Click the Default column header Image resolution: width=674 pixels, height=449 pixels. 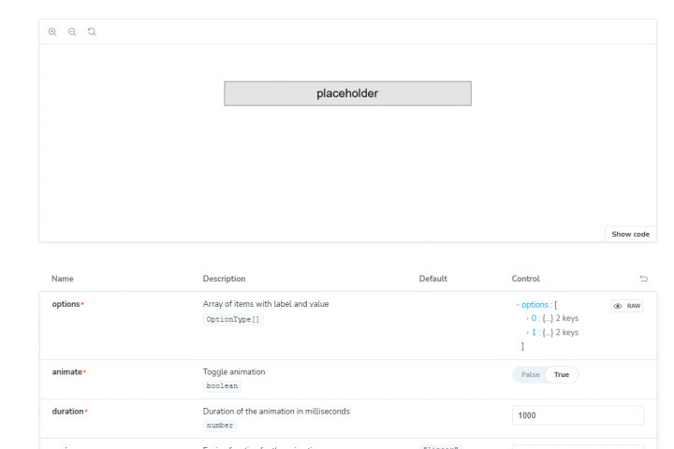point(432,279)
